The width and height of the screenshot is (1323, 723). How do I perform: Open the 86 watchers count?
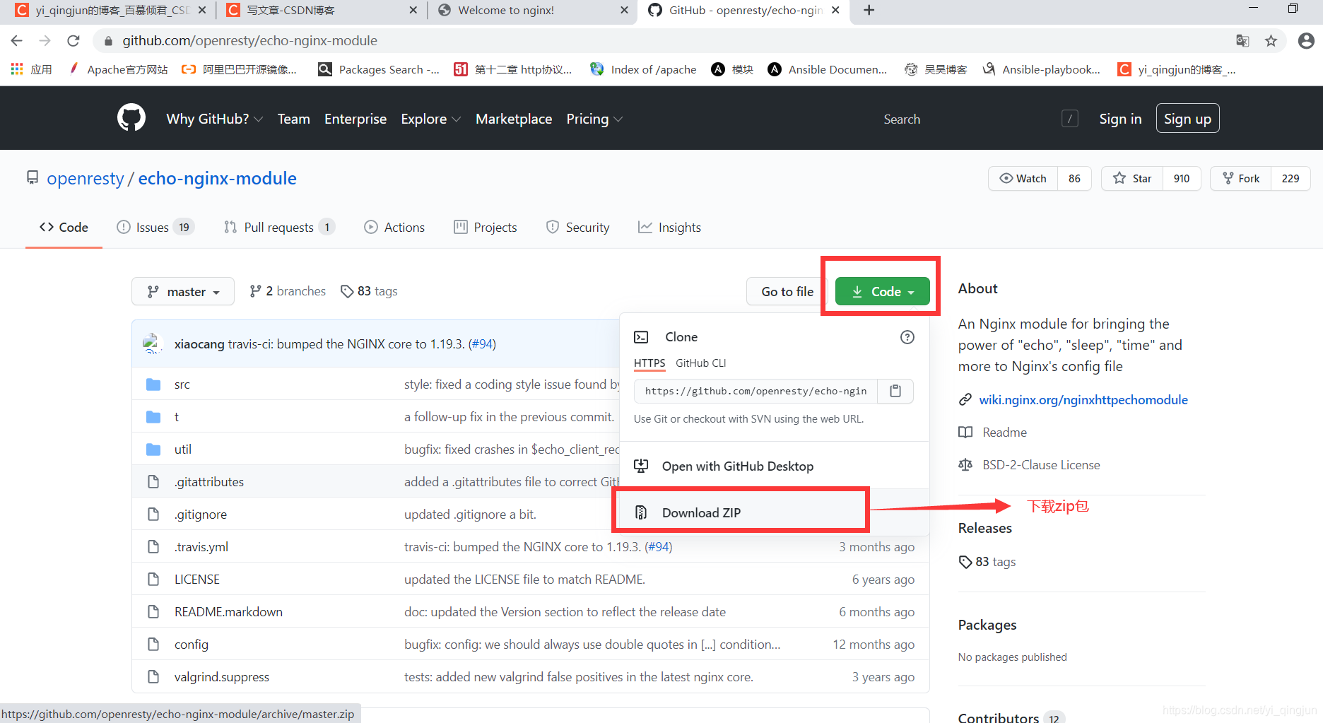click(x=1074, y=178)
